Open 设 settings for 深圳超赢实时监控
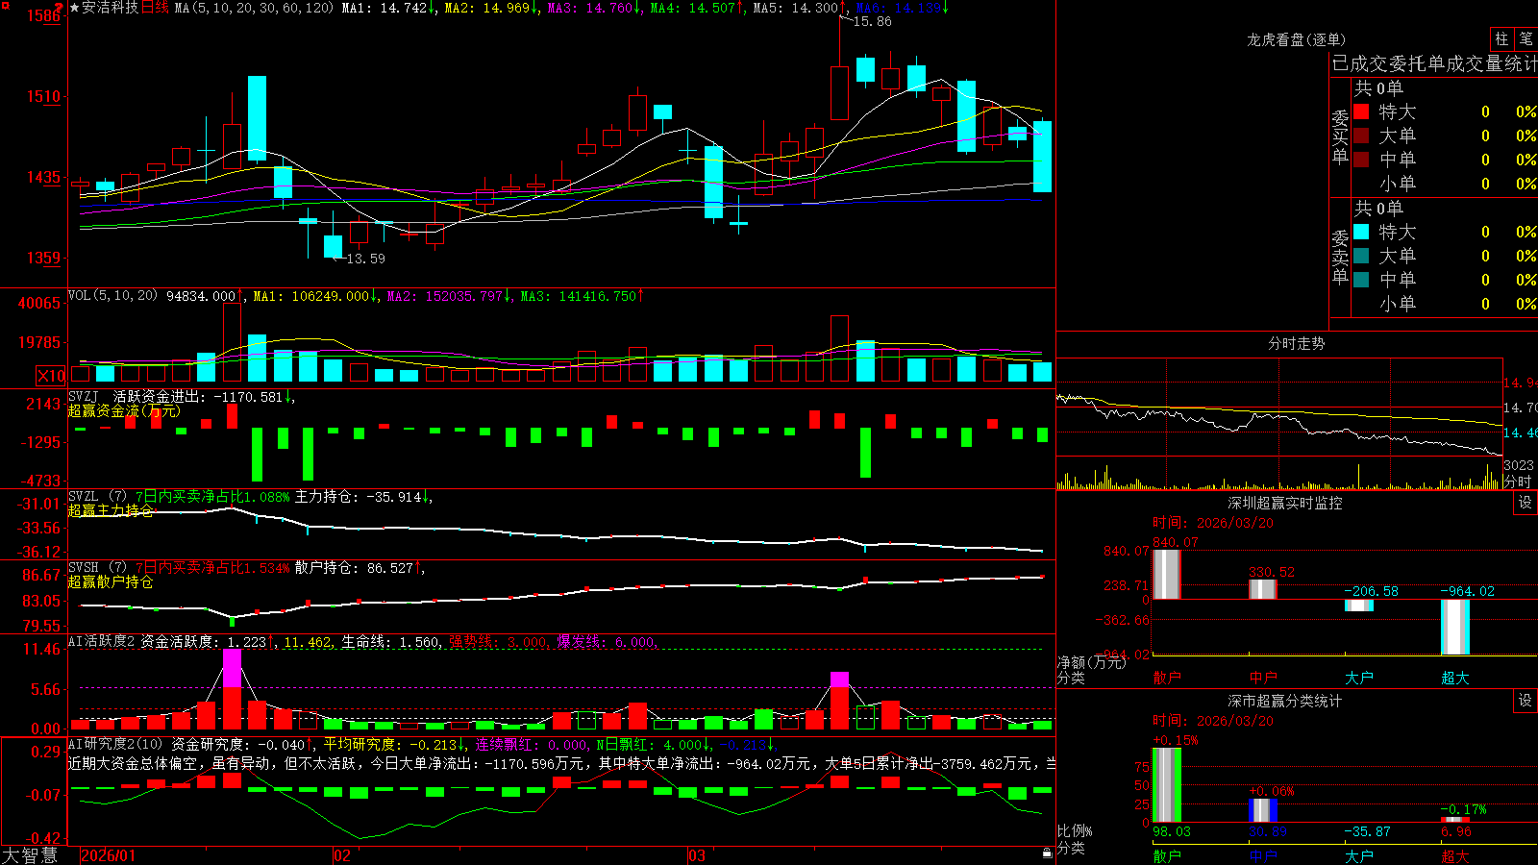 (1526, 503)
